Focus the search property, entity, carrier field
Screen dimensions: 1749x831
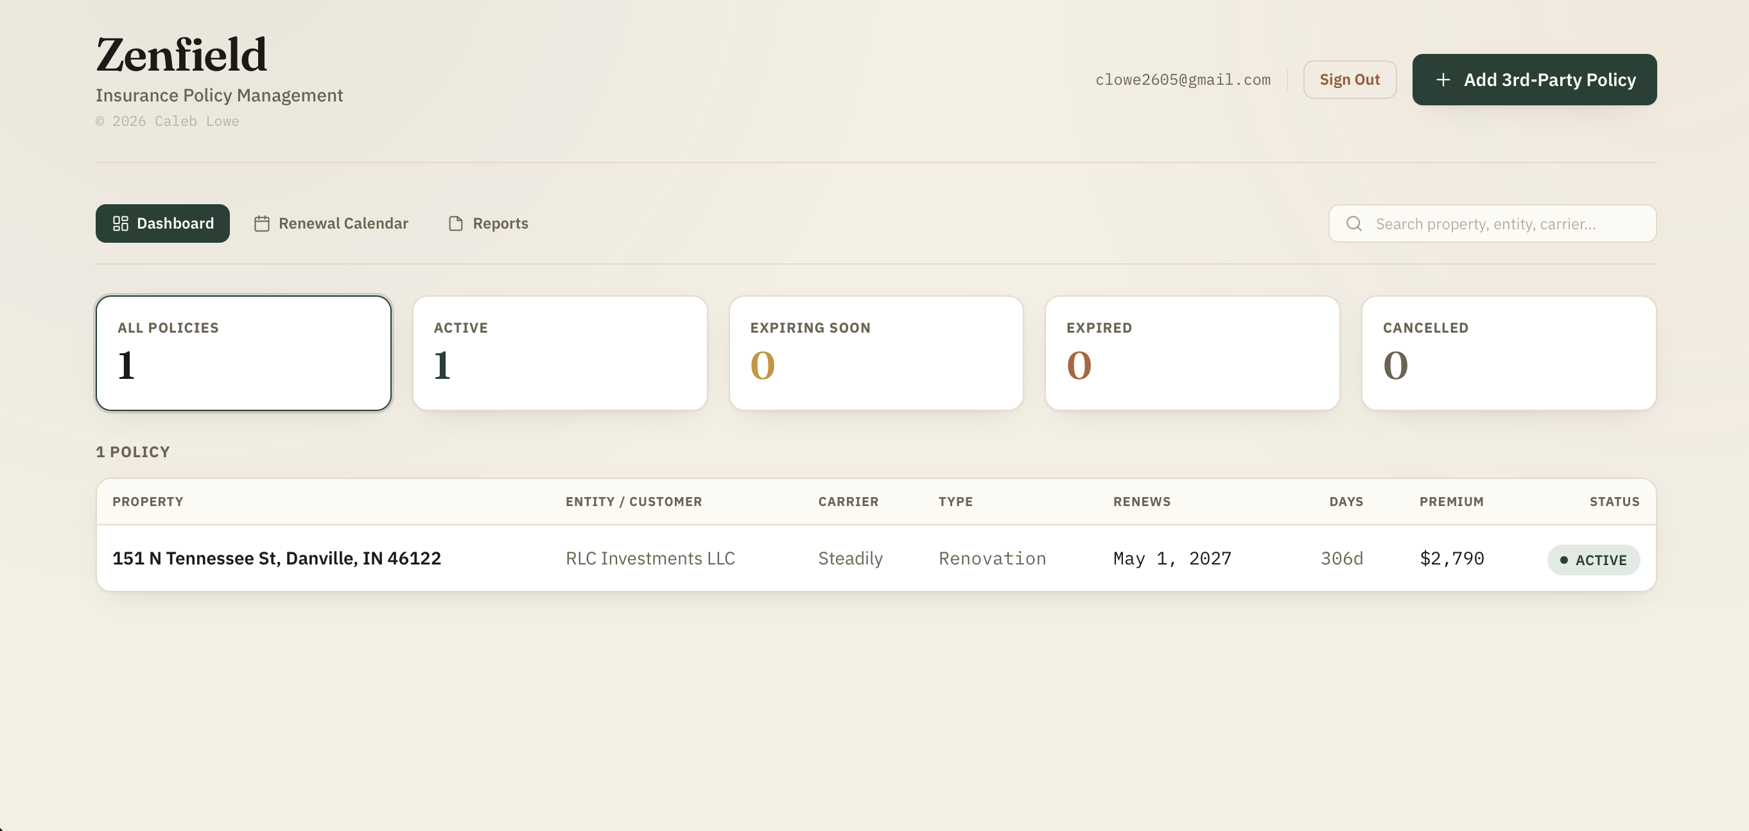[1492, 223]
